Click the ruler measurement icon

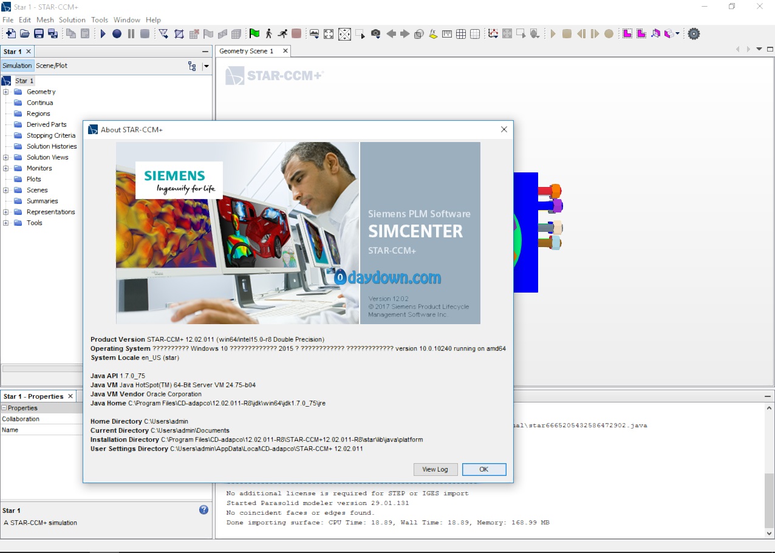[447, 34]
